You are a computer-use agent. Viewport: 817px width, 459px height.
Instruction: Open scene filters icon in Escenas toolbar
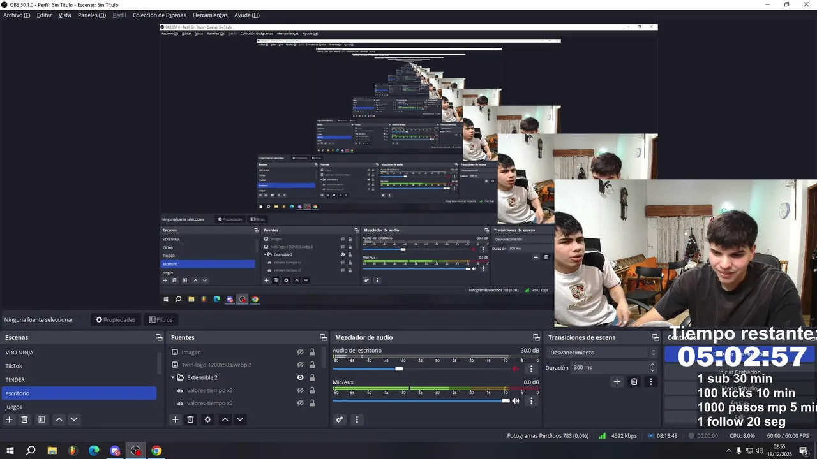(x=41, y=419)
